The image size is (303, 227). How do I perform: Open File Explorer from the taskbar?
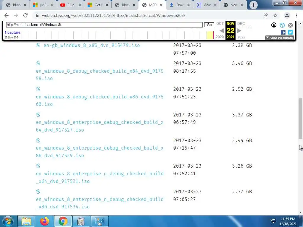click(x=26, y=221)
